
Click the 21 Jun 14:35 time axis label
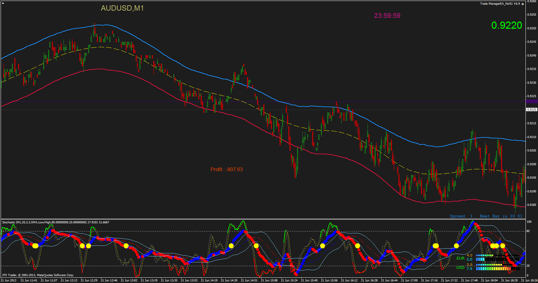[229, 281]
